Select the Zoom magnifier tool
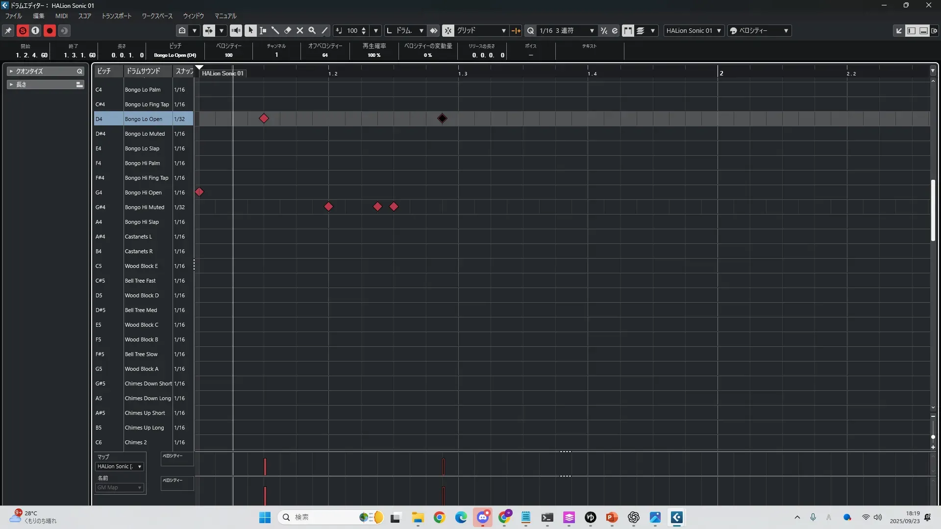Screen dimensions: 941x529 [312, 30]
